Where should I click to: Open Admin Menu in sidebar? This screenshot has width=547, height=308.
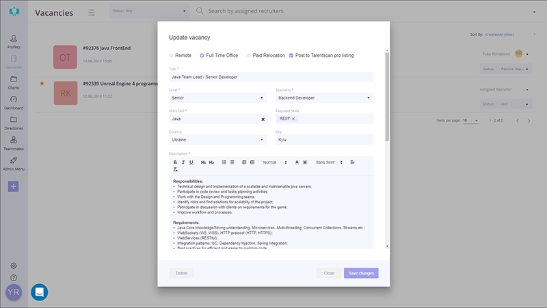coord(14,163)
